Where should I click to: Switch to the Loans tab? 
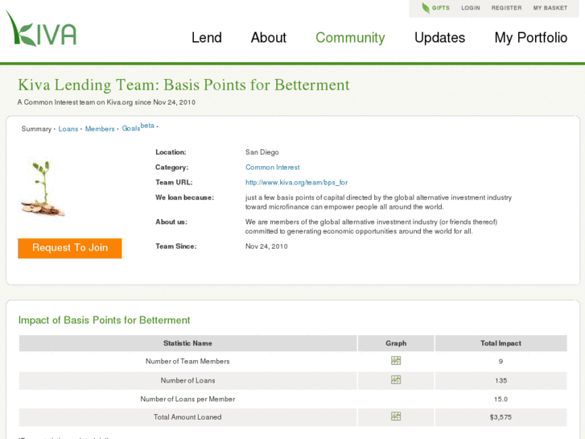(x=68, y=129)
